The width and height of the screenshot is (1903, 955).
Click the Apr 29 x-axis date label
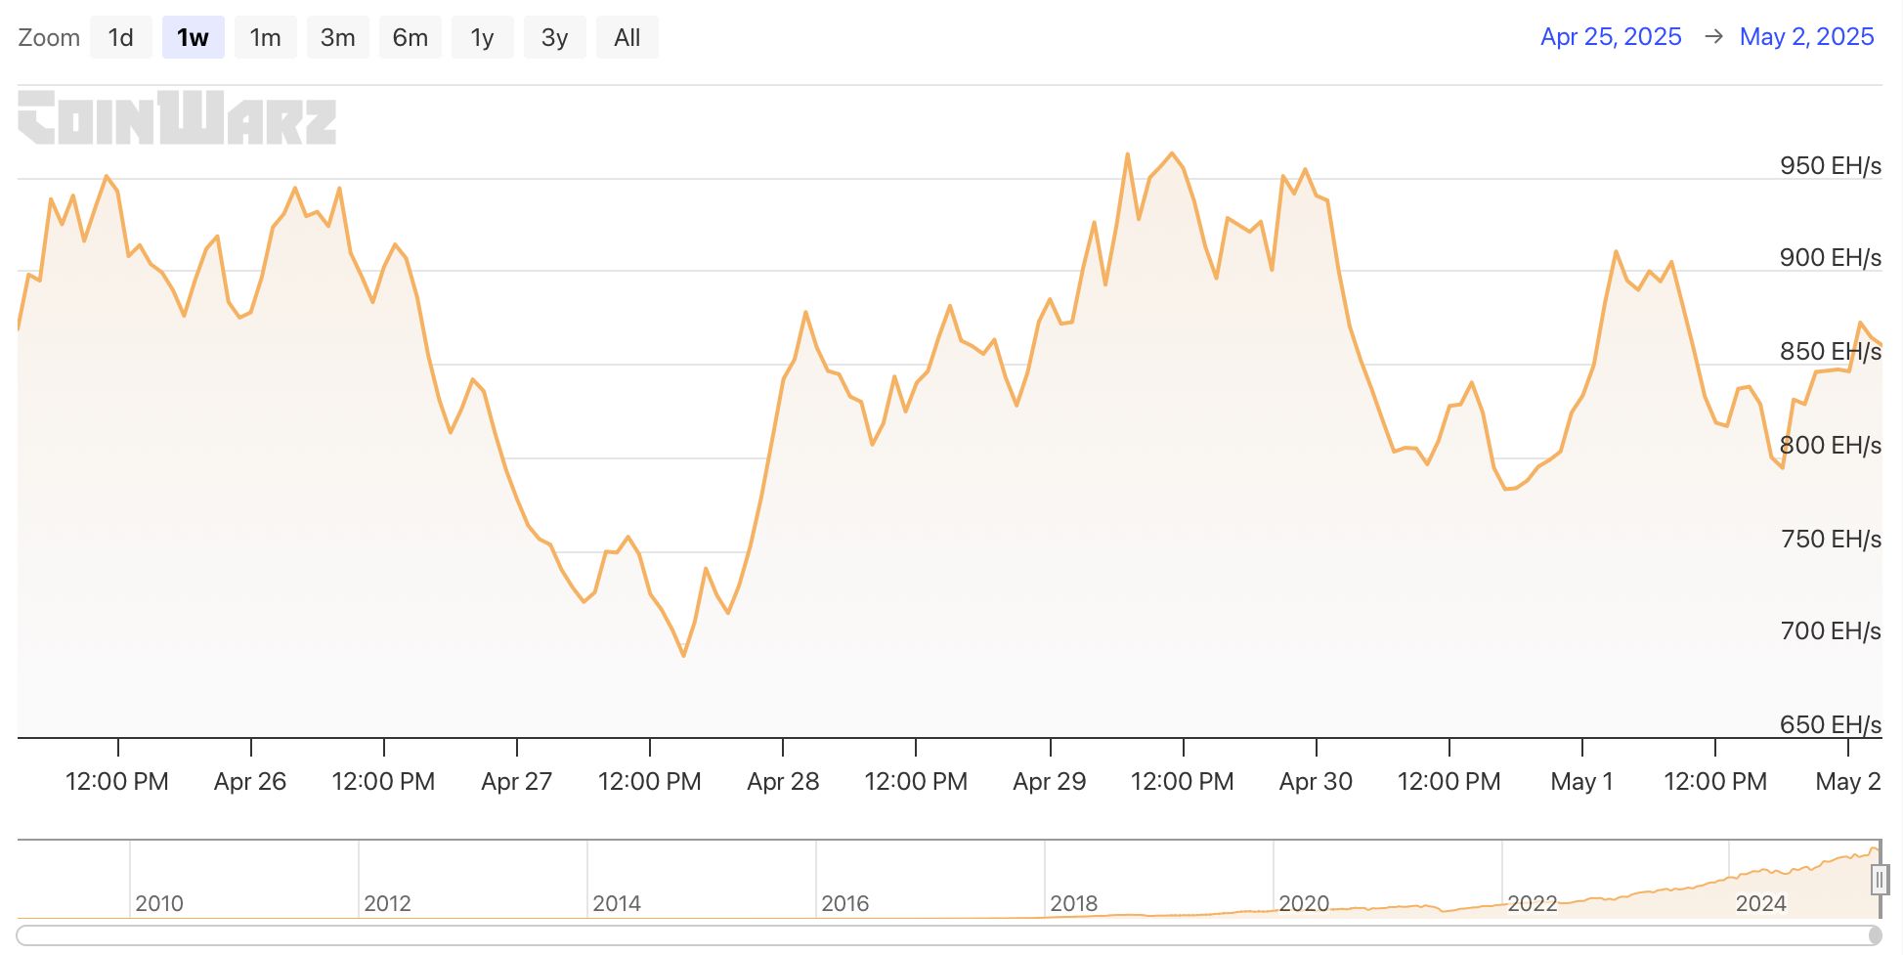coord(1049,782)
